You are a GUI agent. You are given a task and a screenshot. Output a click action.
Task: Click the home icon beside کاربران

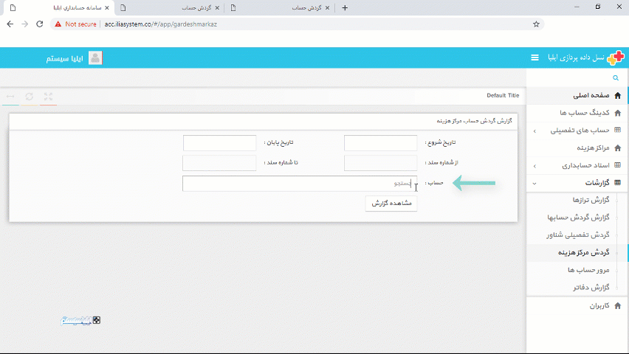pos(618,306)
